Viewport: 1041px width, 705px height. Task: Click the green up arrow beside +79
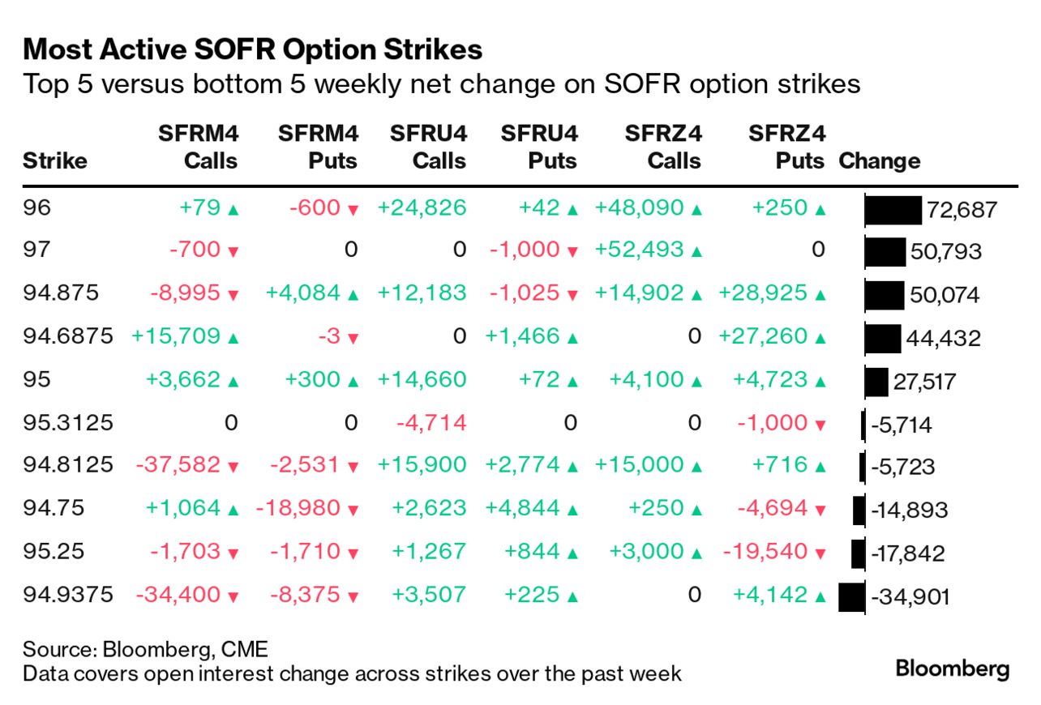point(233,210)
